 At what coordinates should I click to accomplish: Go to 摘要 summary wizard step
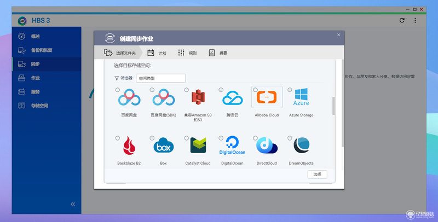click(218, 52)
